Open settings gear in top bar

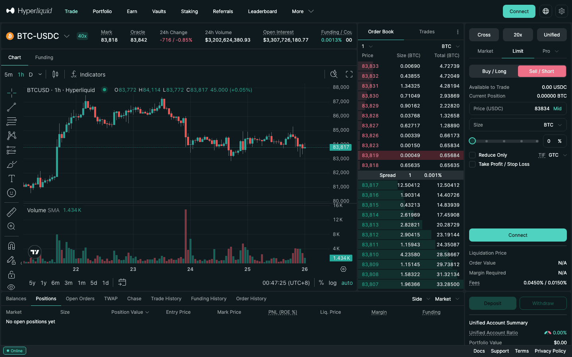(x=562, y=11)
